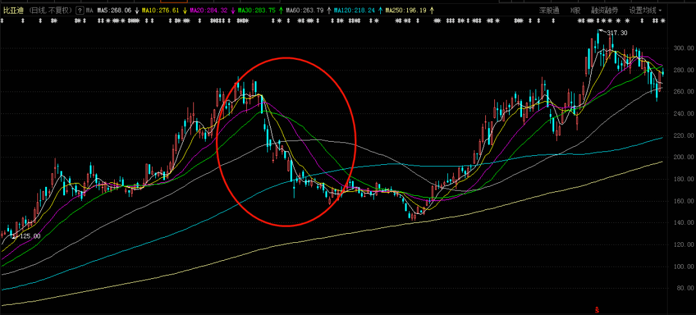Image resolution: width=696 pixels, height=315 pixels.
Task: Click the yellow arrow after MA10 value
Action: point(185,10)
